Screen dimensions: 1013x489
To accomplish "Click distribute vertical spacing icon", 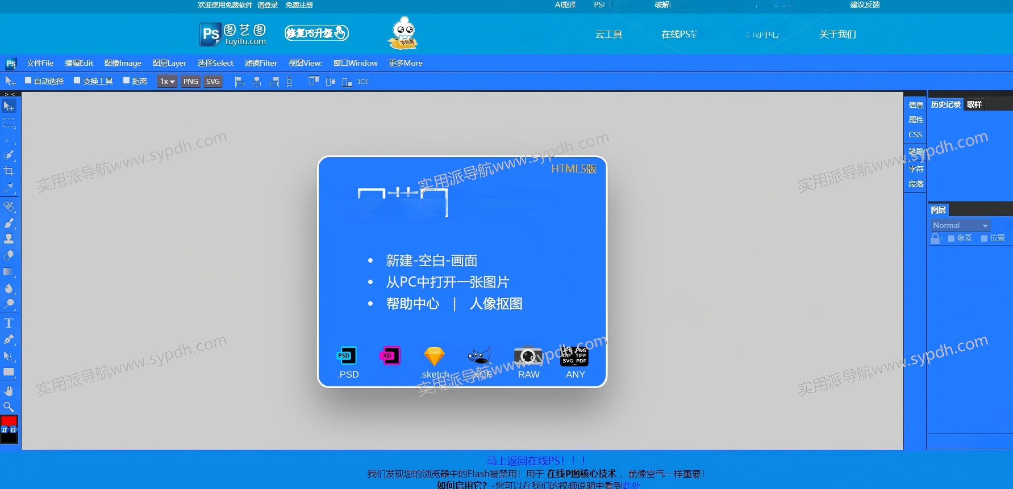I will coord(289,82).
